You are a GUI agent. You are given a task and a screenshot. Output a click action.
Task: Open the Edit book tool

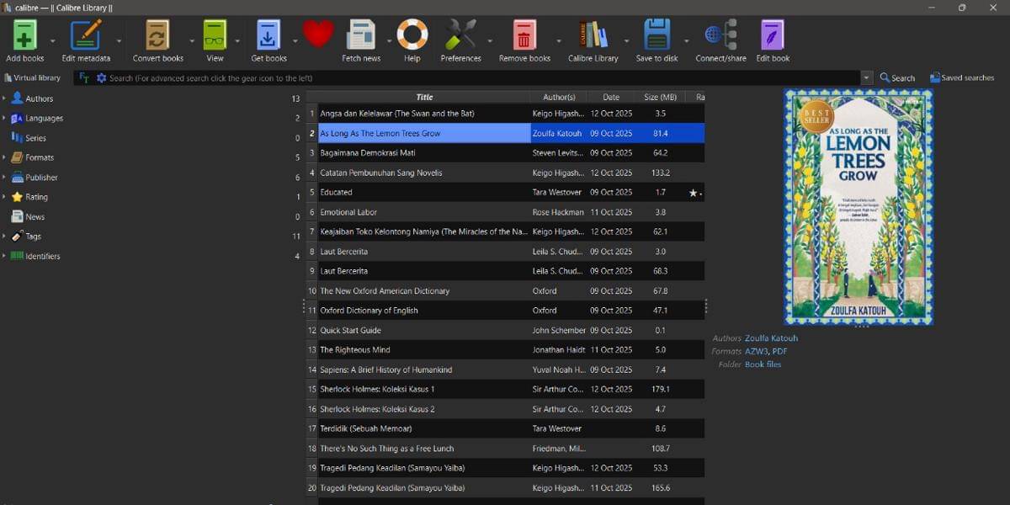coord(772,35)
